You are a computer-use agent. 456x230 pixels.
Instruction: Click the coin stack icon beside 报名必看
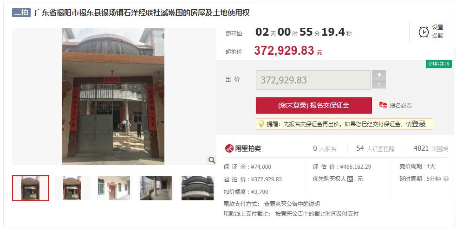(x=383, y=105)
